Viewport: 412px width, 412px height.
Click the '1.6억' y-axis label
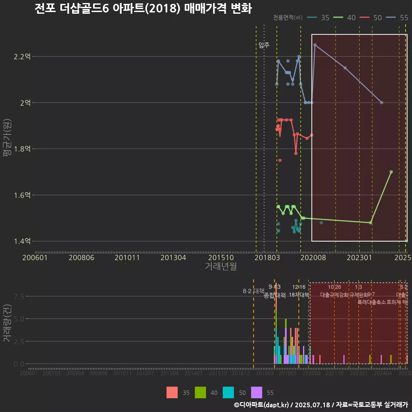click(22, 195)
